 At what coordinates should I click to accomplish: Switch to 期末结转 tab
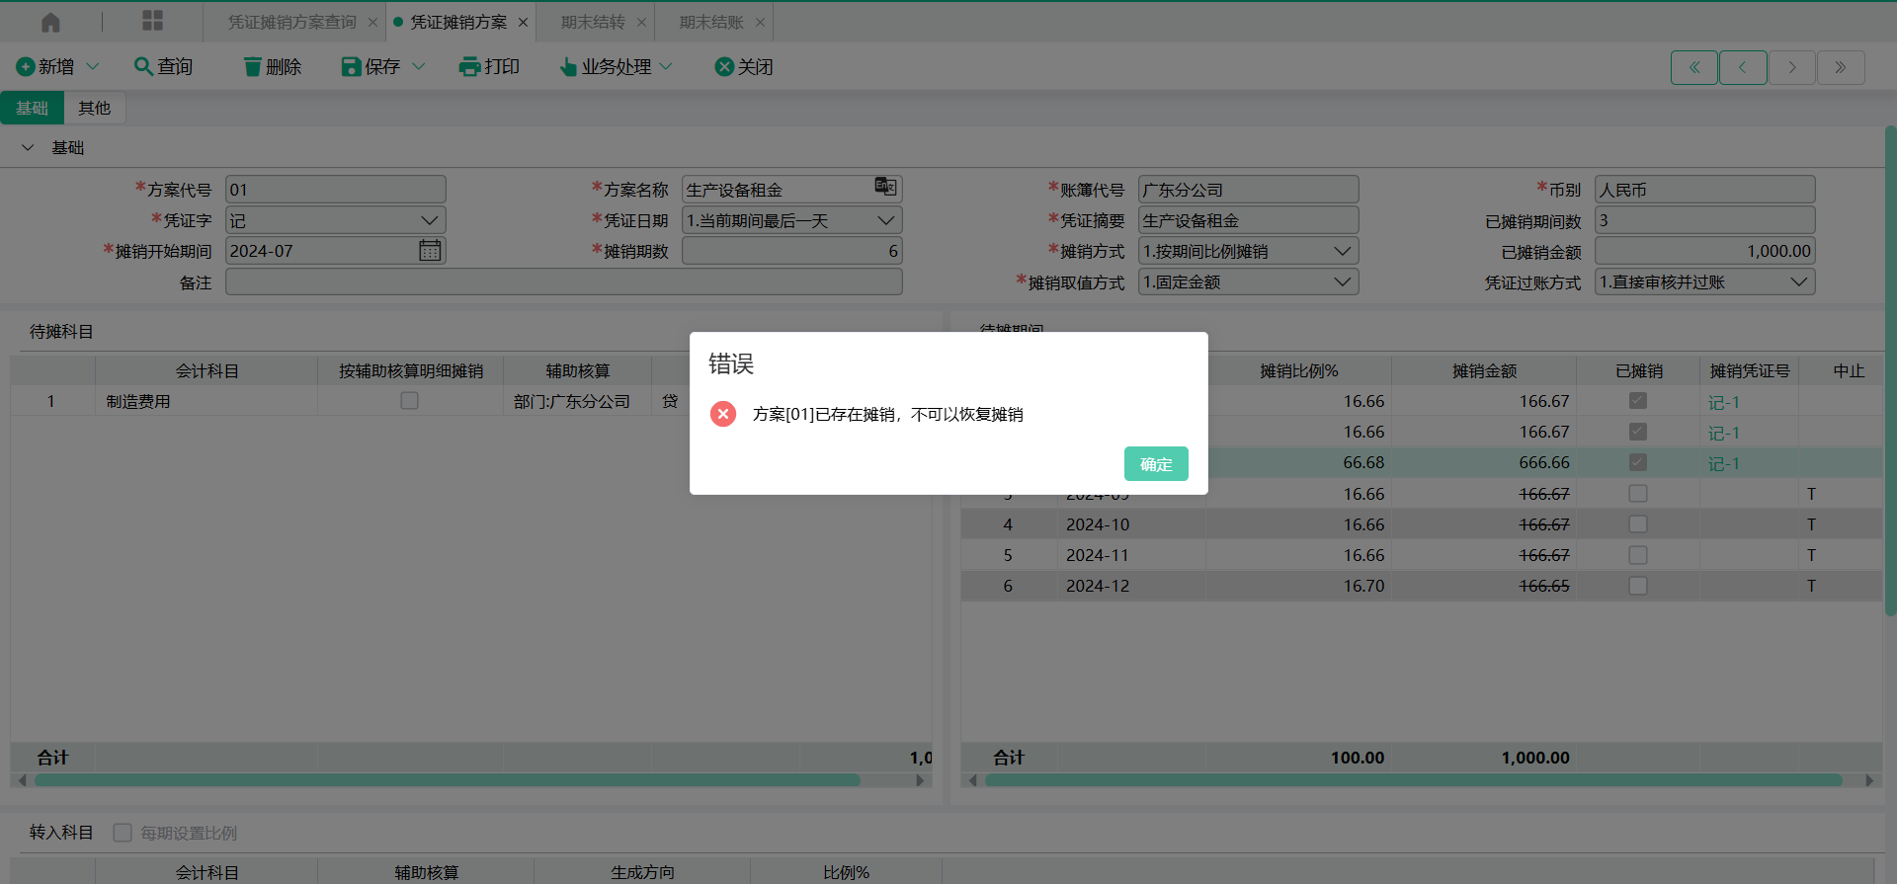click(x=593, y=22)
